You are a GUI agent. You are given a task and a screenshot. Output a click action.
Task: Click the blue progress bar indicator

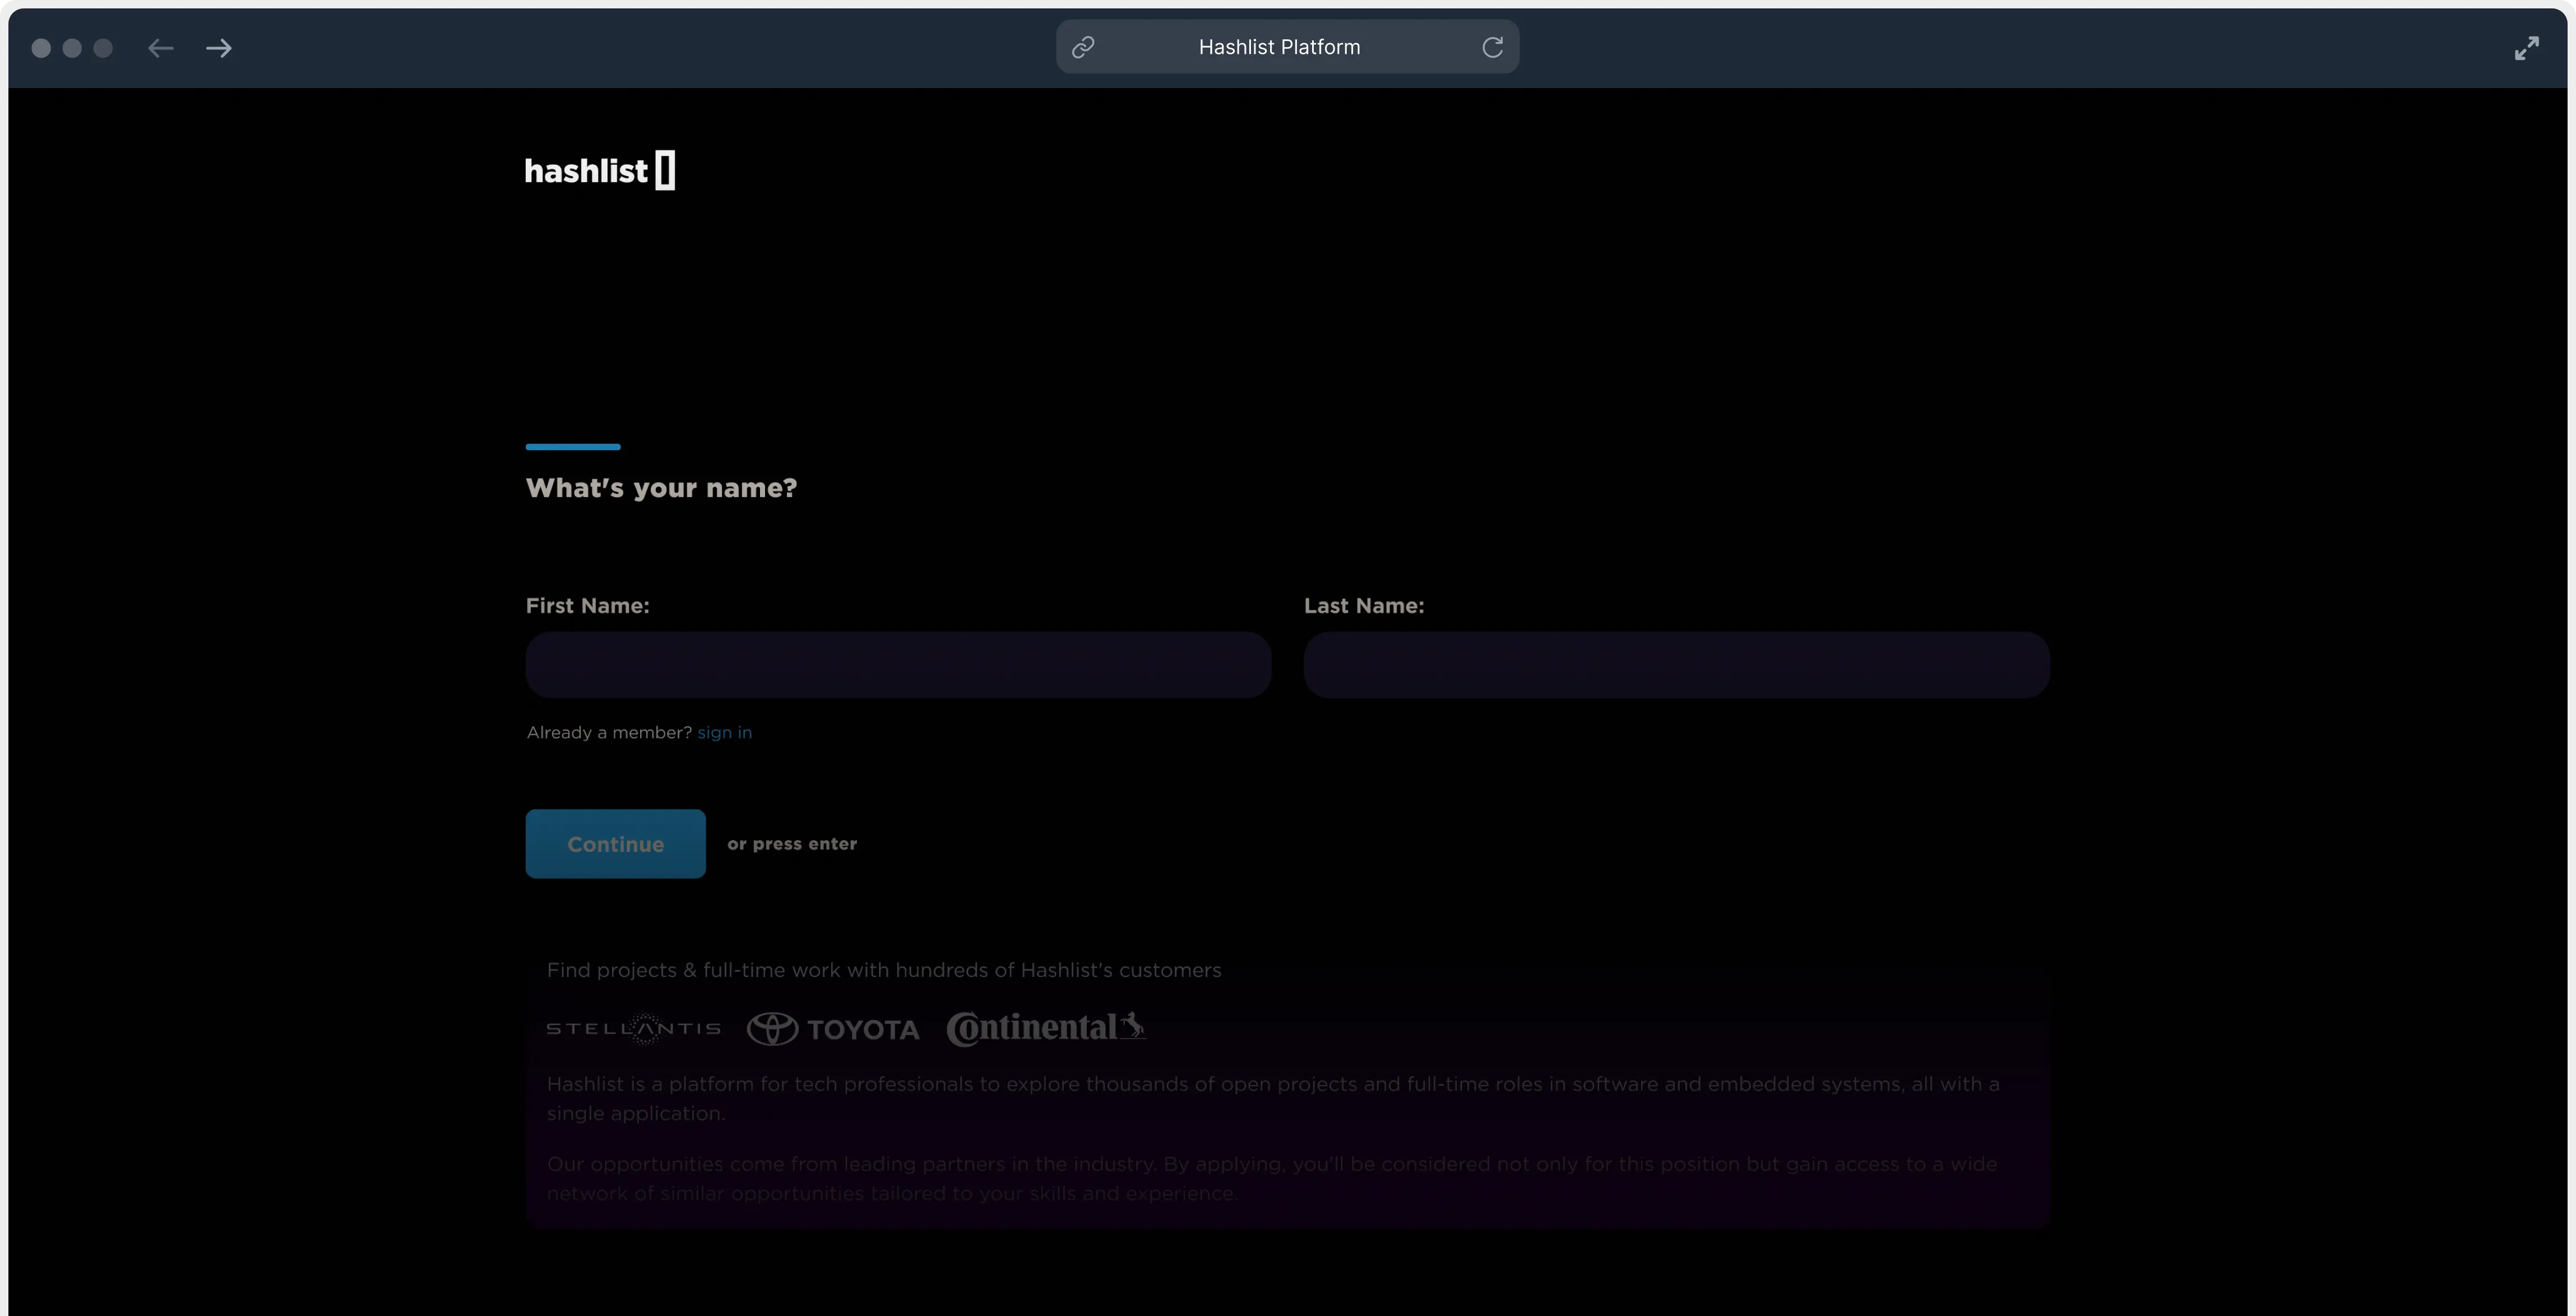(573, 447)
